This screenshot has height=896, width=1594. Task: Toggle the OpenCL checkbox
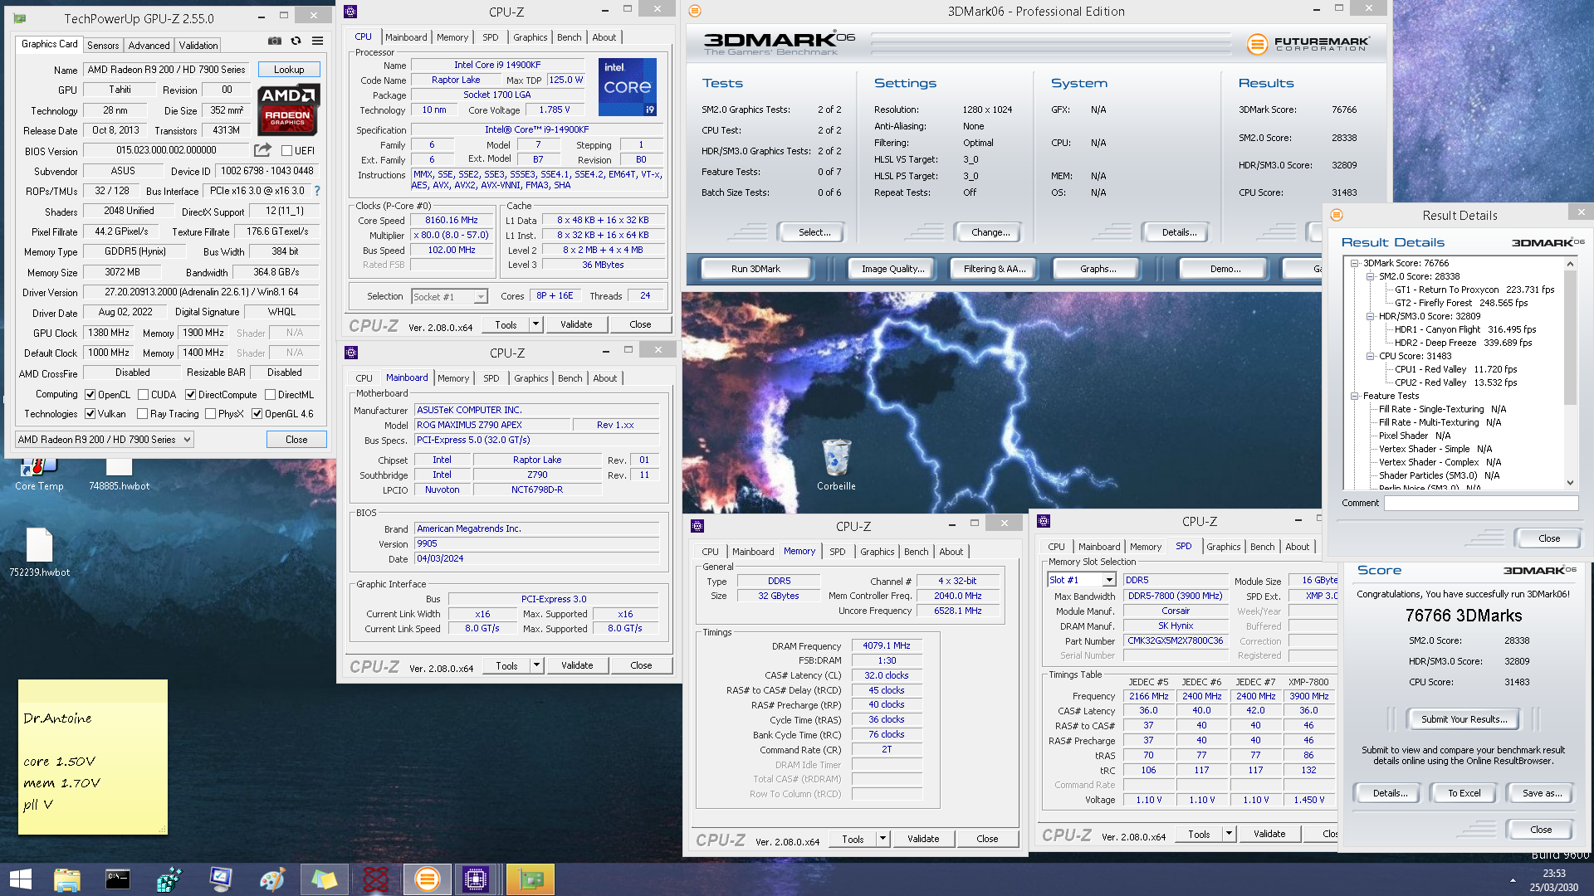90,395
